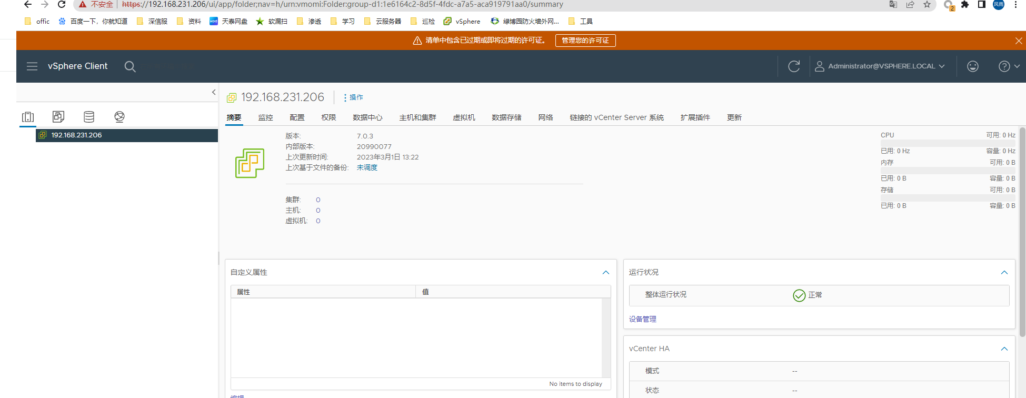
Task: Bookmark this page with star icon
Action: pyautogui.click(x=927, y=4)
